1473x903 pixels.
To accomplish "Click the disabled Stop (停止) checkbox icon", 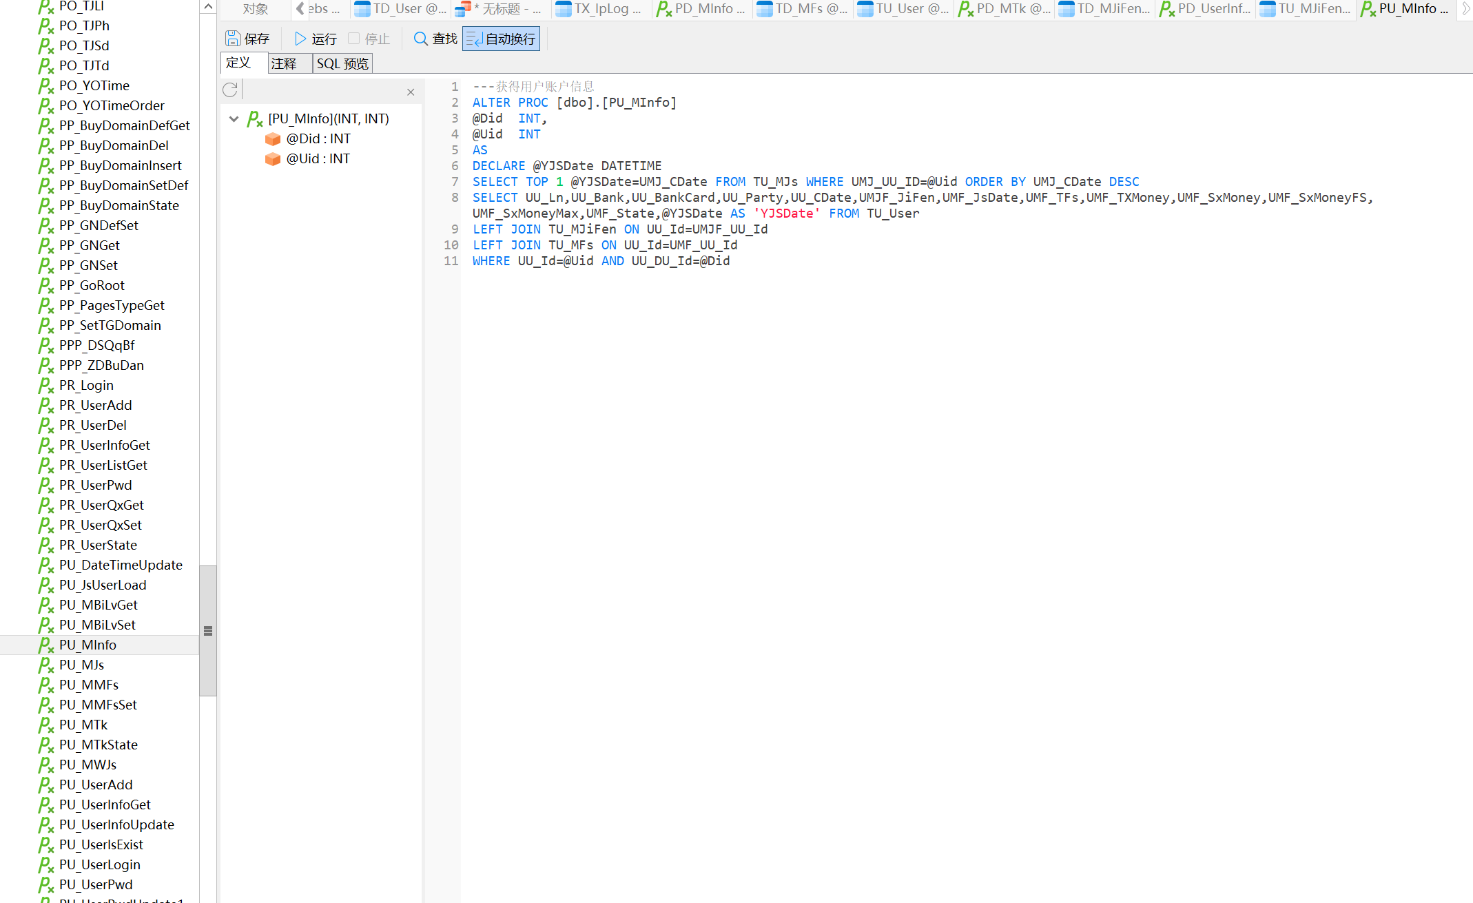I will pyautogui.click(x=353, y=39).
